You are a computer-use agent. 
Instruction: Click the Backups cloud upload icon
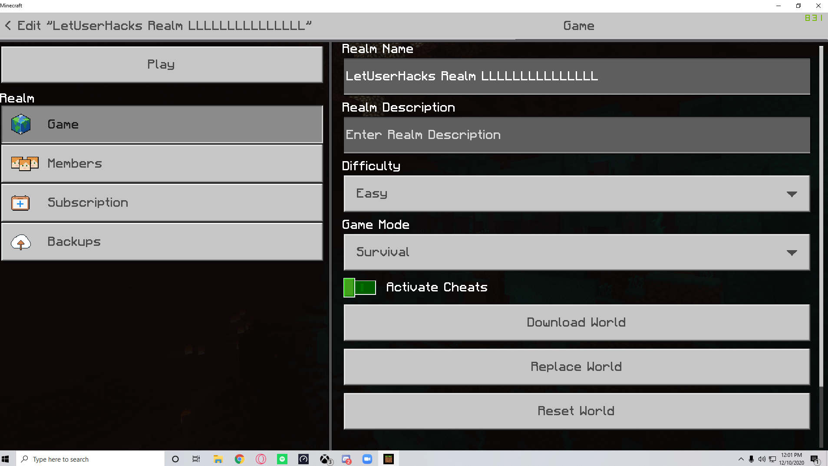pos(21,242)
